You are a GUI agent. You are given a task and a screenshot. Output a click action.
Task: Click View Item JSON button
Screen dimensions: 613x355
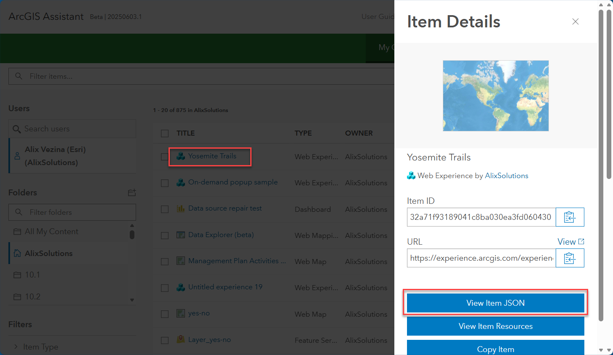(495, 303)
